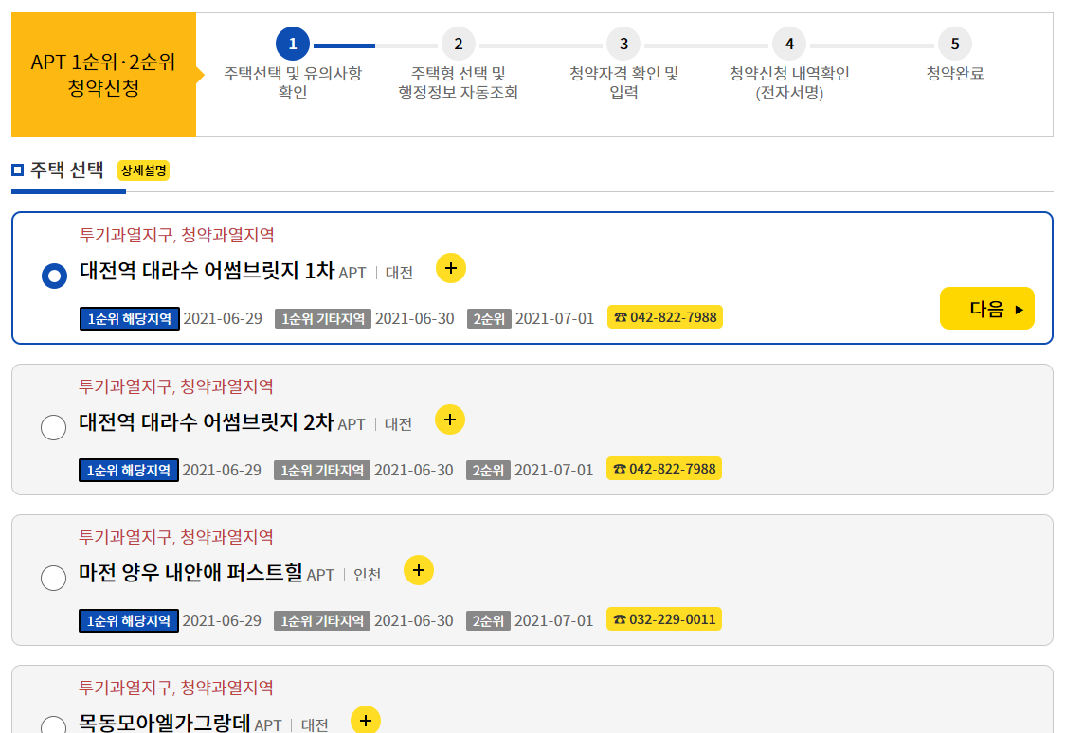Screen dimensions: 1065x733
Task: Click 투기과열지구 text in 목동모아엘가그랑데 card
Action: tap(126, 688)
